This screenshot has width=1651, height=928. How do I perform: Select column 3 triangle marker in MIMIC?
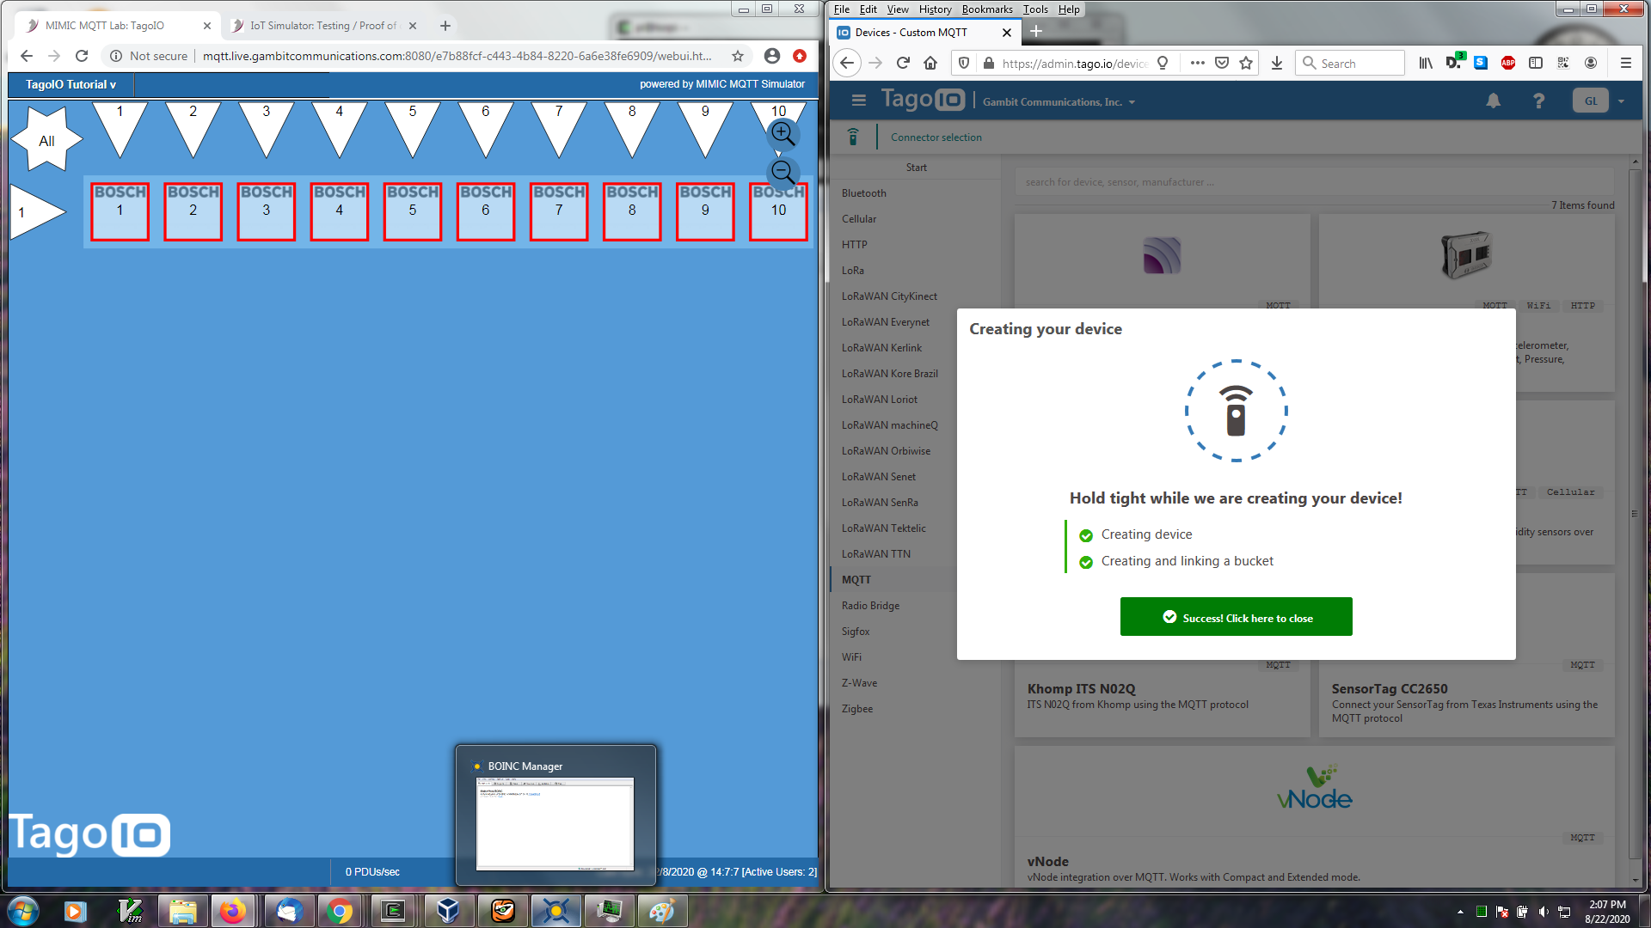click(267, 130)
